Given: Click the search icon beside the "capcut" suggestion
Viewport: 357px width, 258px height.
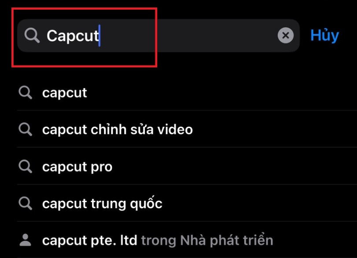Looking at the screenshot, I should click(x=25, y=92).
